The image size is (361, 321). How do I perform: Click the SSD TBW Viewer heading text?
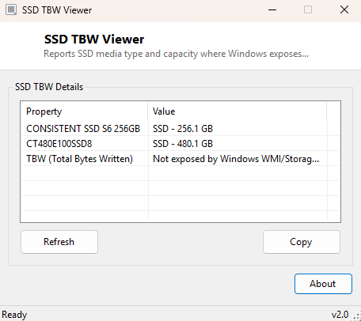click(94, 40)
